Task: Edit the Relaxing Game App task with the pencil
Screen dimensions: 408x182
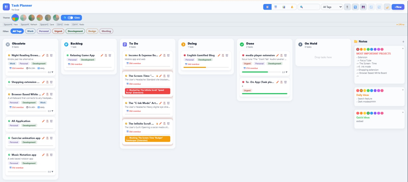Action: click(x=102, y=55)
